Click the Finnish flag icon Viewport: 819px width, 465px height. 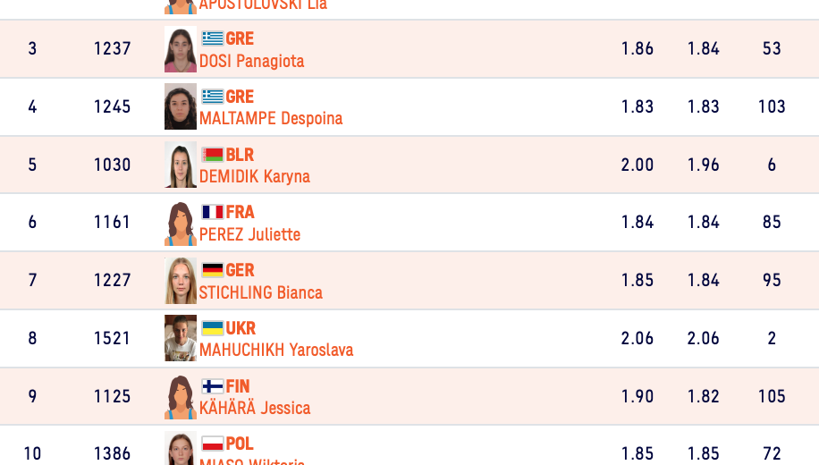pos(212,386)
